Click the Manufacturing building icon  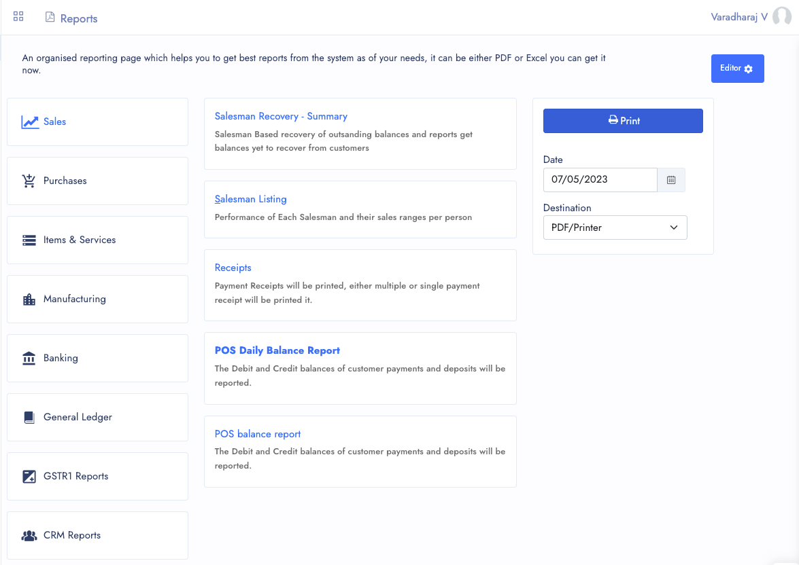point(29,299)
